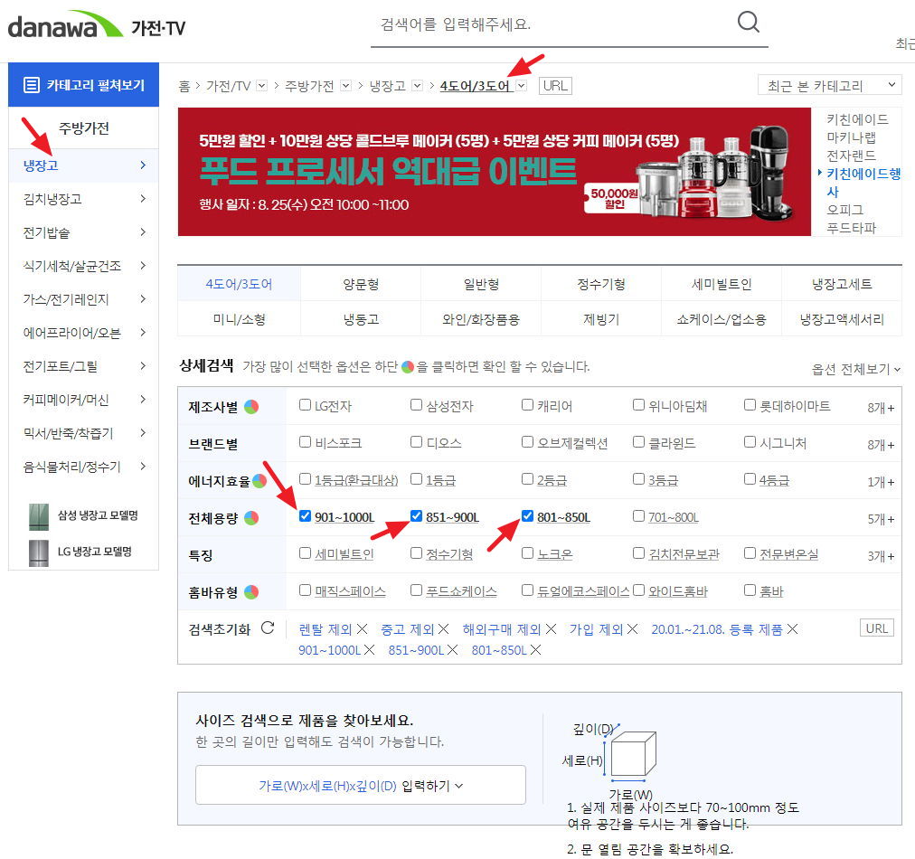Check the 듀얼에코스페이스 home bar checkbox
The image size is (915, 859).
[527, 590]
